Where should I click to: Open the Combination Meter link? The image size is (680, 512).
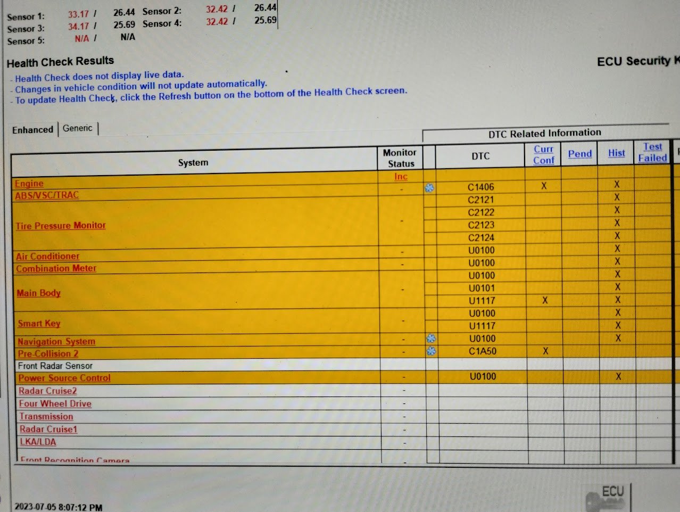(56, 269)
